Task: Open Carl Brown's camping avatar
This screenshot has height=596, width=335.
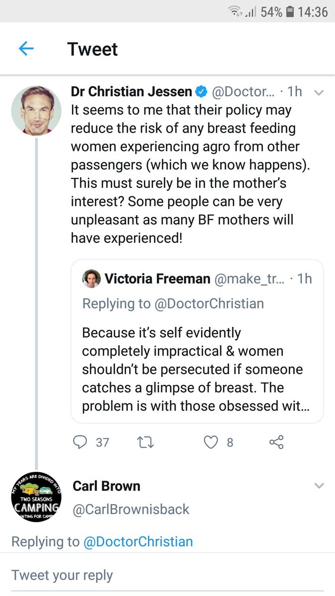Action: [36, 497]
